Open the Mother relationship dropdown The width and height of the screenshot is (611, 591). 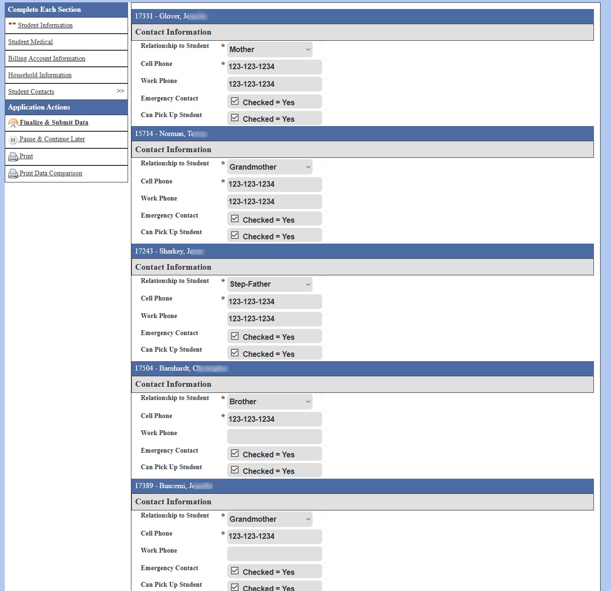coord(270,49)
